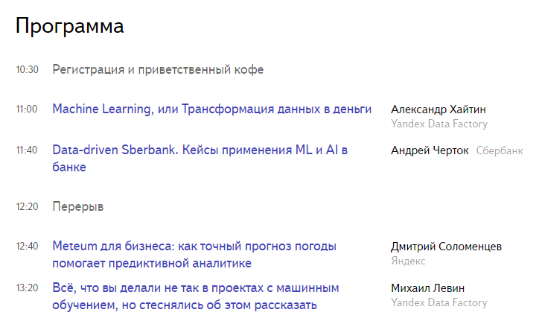Click the Яндекс label under Дмитрий Соломенцев

coord(408,261)
